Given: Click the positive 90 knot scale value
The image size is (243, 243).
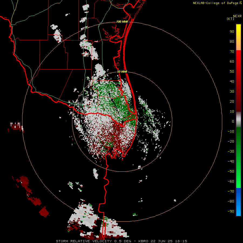Looking at the screenshot, I should tap(232, 32).
